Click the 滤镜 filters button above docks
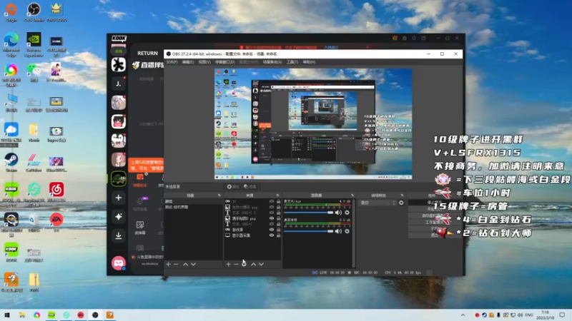The height and width of the screenshot is (321, 572). pyautogui.click(x=250, y=187)
